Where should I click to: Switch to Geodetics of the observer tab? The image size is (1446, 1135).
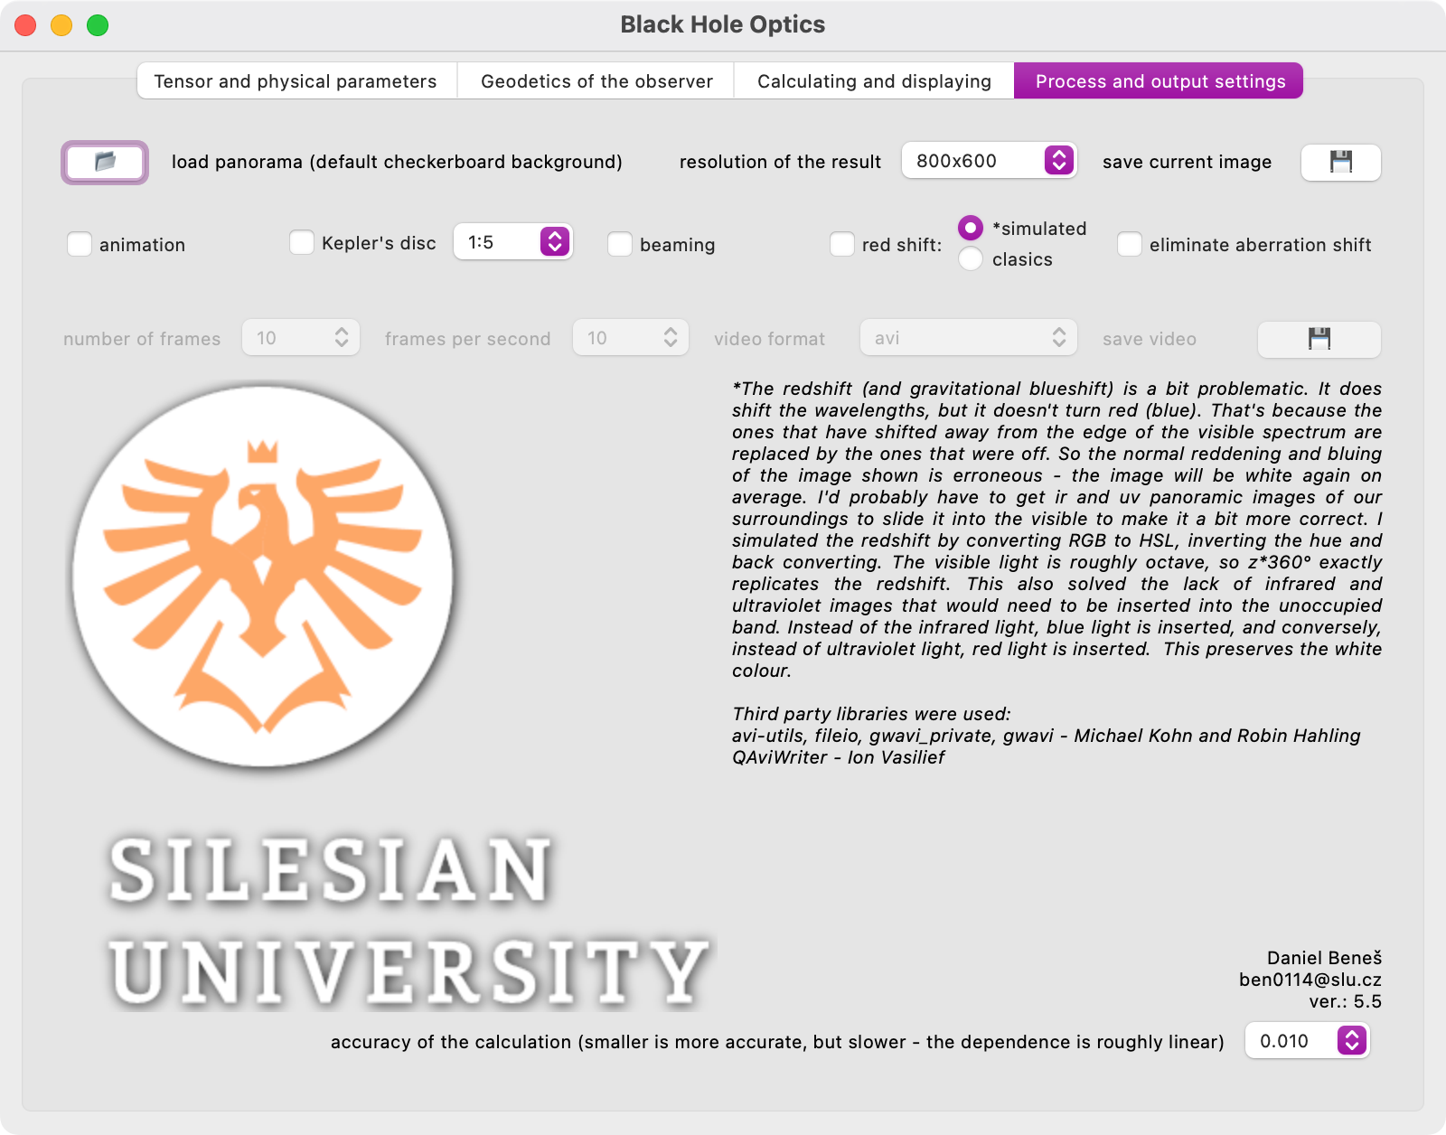pos(596,81)
